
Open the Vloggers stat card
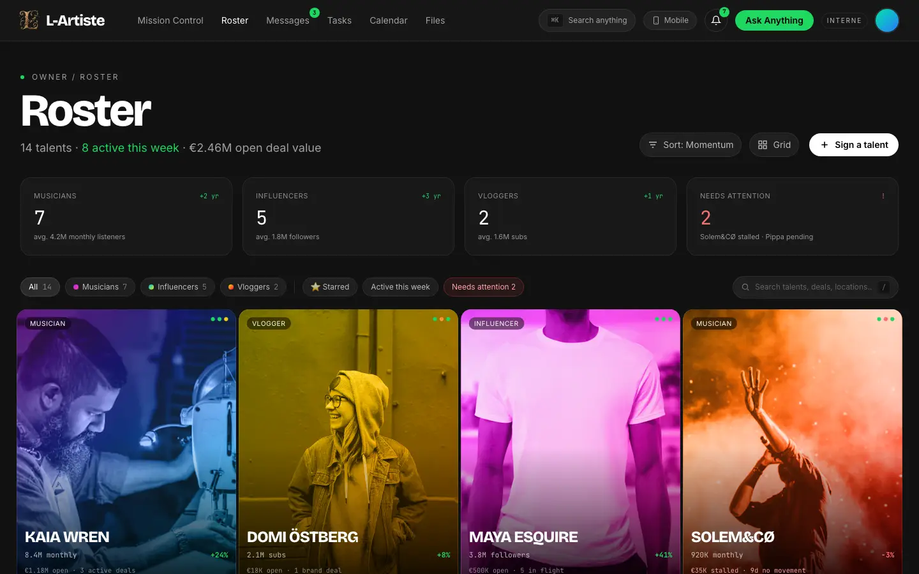pyautogui.click(x=571, y=216)
